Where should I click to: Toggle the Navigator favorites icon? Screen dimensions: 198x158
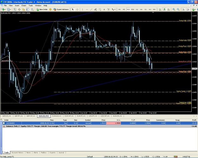tap(23, 9)
